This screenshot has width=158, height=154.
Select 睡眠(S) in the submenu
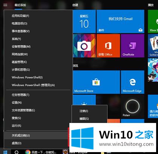(89, 119)
